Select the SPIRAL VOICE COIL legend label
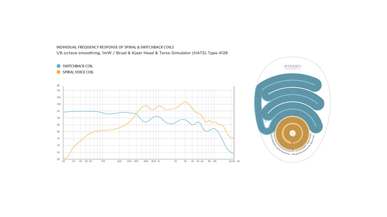 [78, 72]
